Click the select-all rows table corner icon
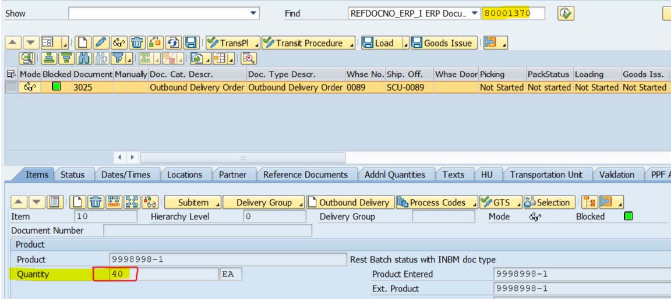Screen dimensions: 671x299 tap(10, 74)
